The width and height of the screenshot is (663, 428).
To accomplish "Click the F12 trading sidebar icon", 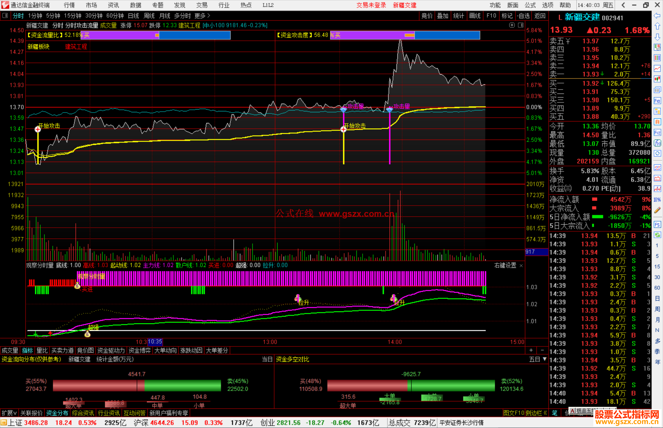I will coord(657,133).
